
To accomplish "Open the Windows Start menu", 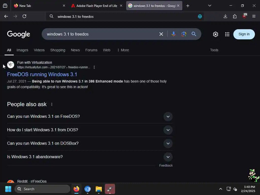I will click(x=8, y=189).
